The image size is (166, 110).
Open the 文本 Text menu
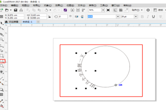[x=81, y=5]
